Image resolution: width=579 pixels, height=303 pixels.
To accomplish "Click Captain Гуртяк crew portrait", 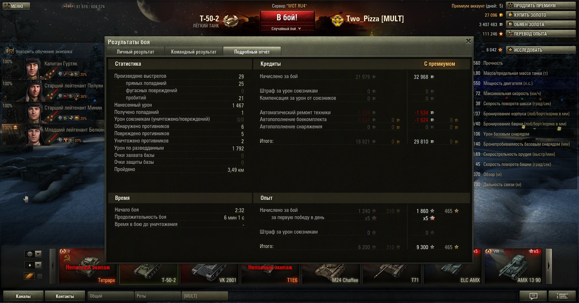I will pos(33,69).
